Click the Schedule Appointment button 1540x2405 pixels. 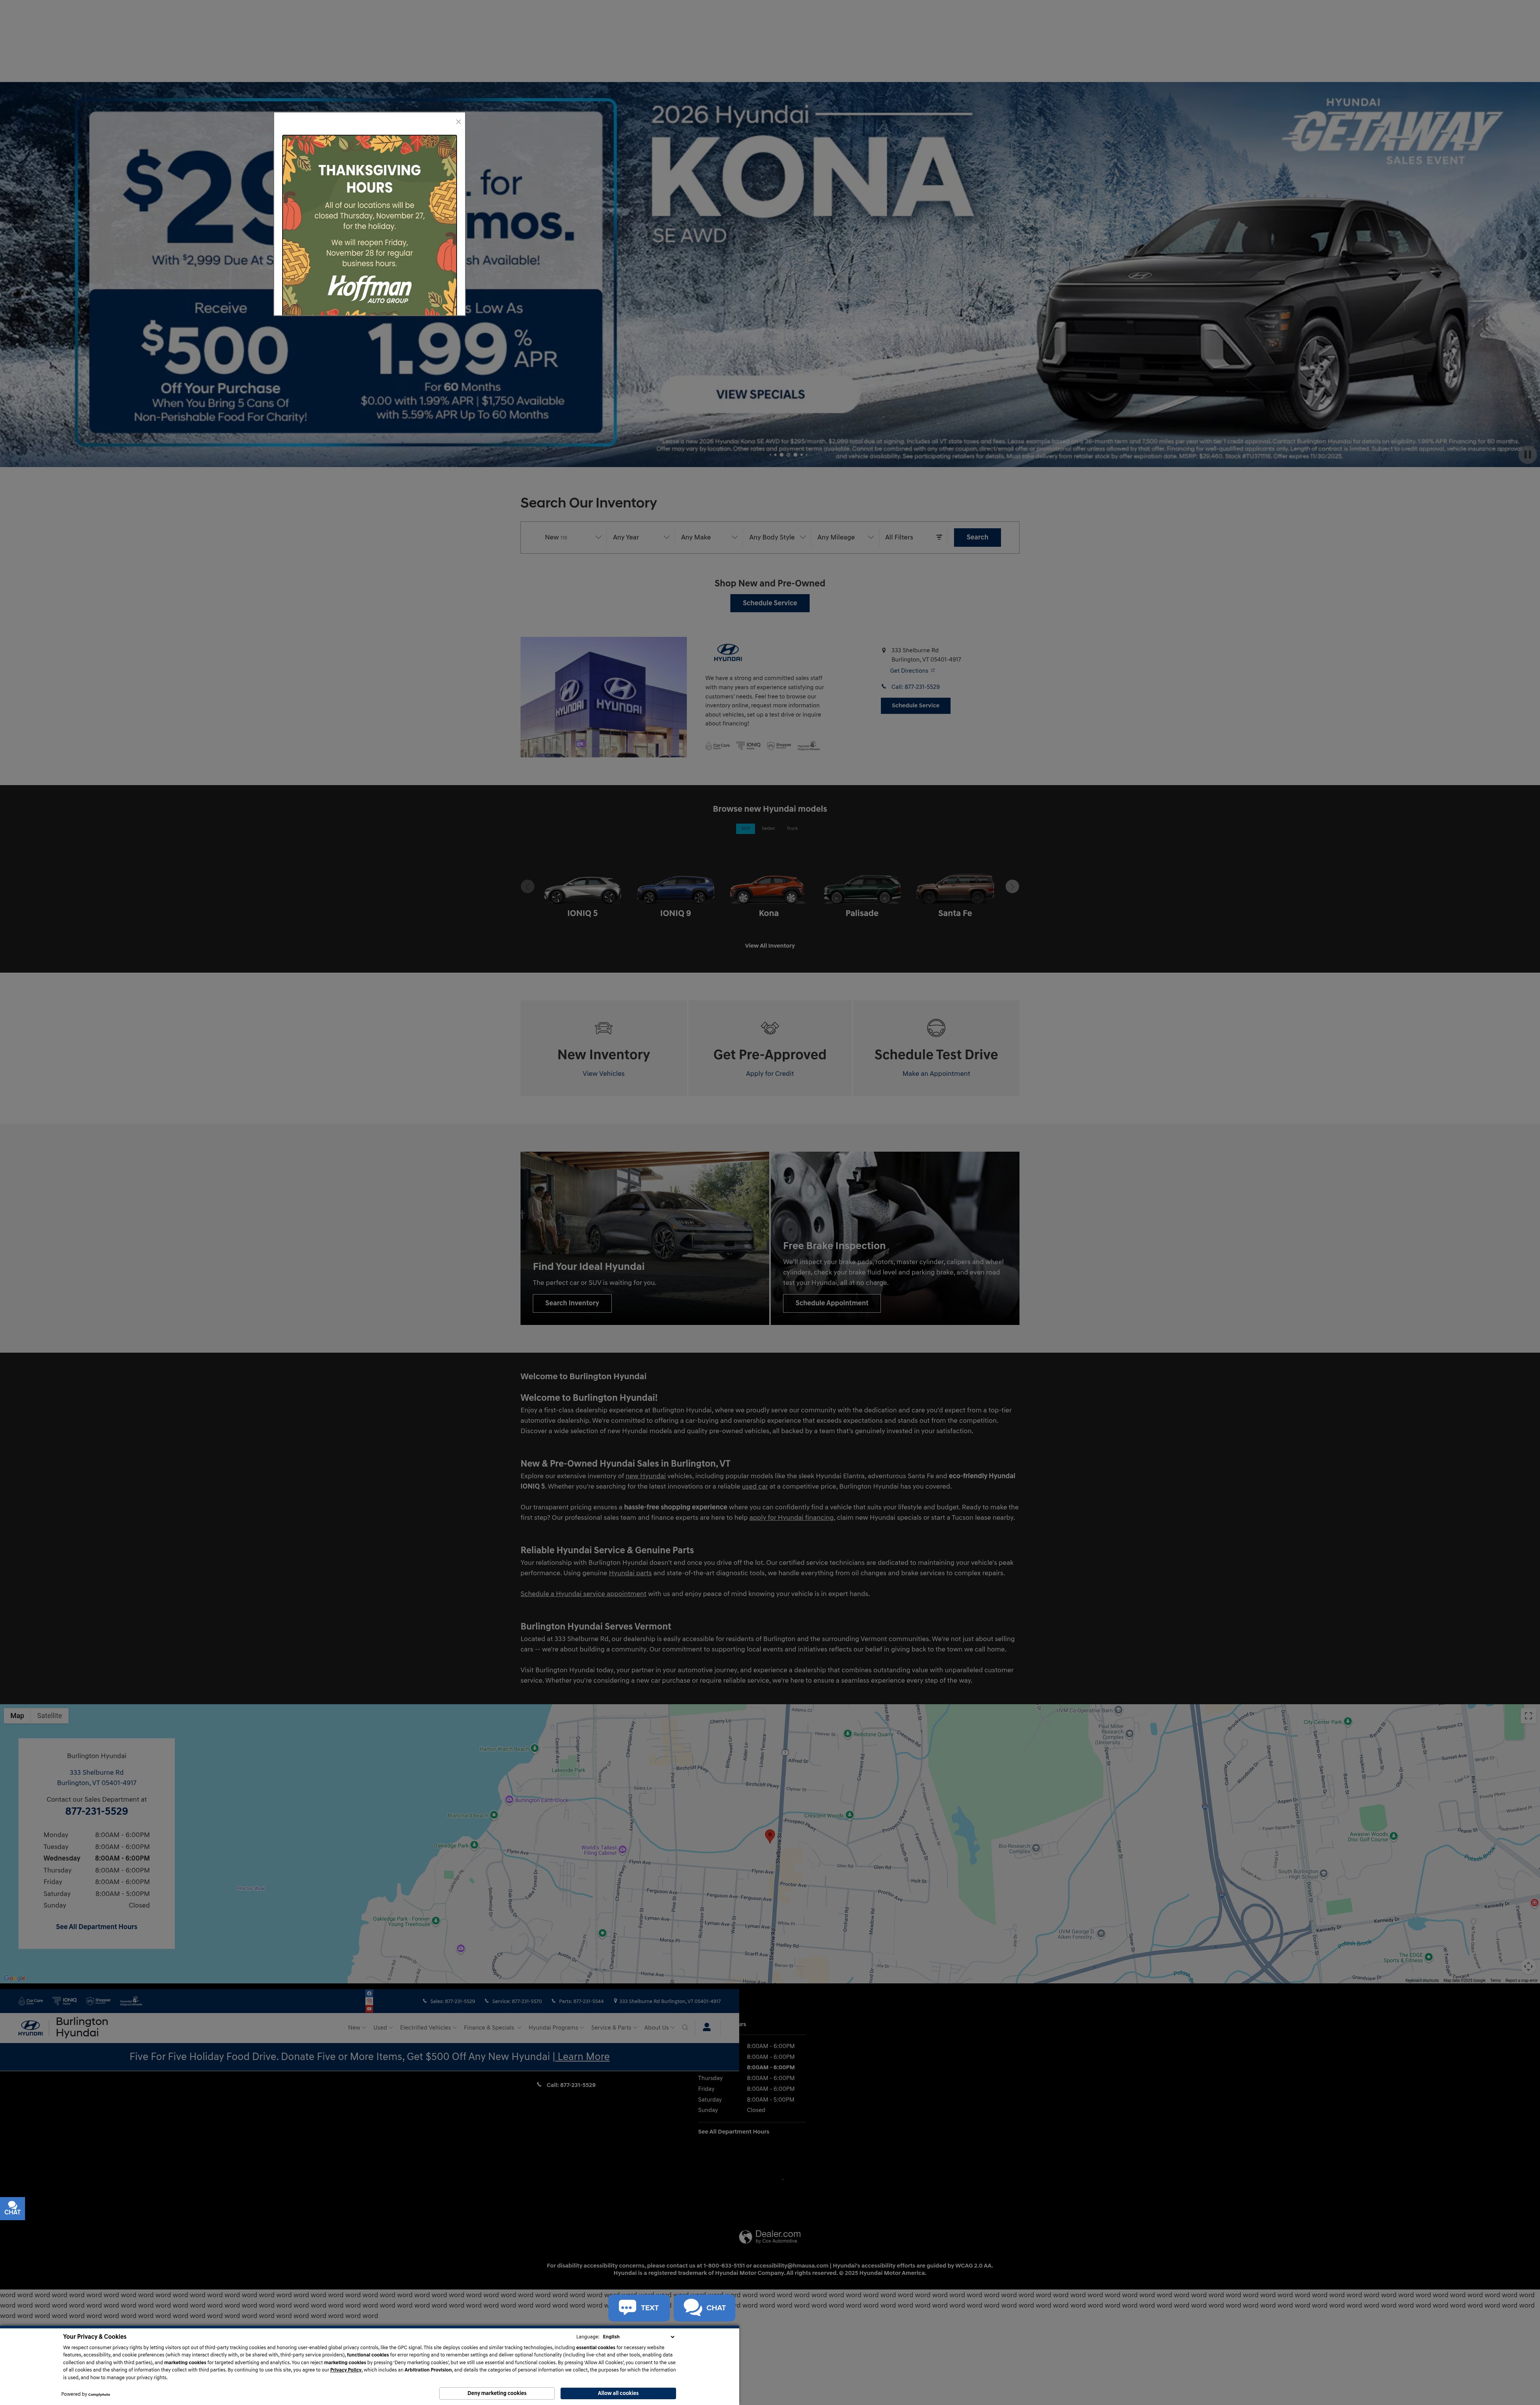click(832, 1303)
